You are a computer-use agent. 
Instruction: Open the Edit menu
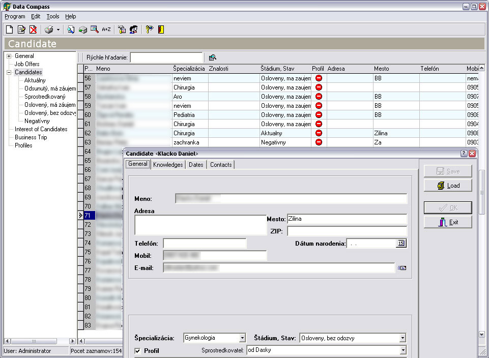click(x=36, y=16)
